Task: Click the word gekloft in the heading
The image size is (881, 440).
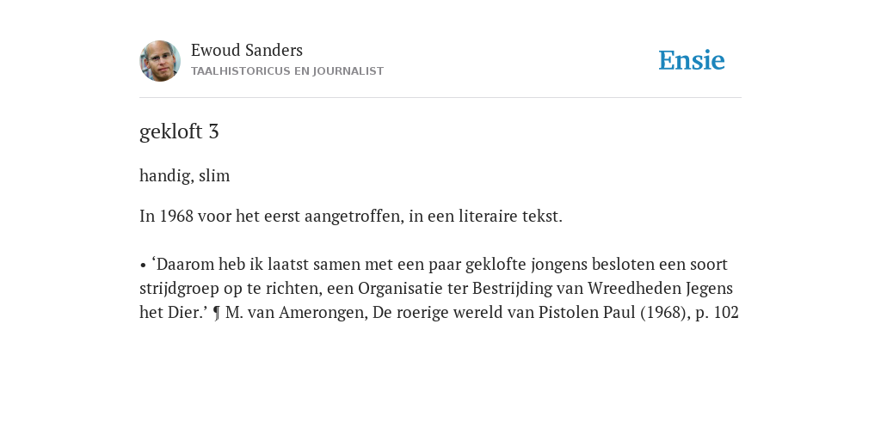Action: coord(171,131)
